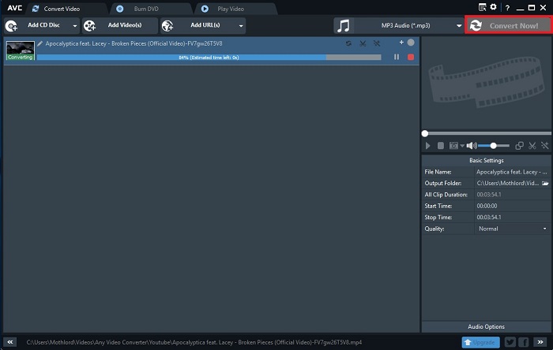Stop the conversion with the red button
This screenshot has width=553, height=350.
pyautogui.click(x=411, y=57)
